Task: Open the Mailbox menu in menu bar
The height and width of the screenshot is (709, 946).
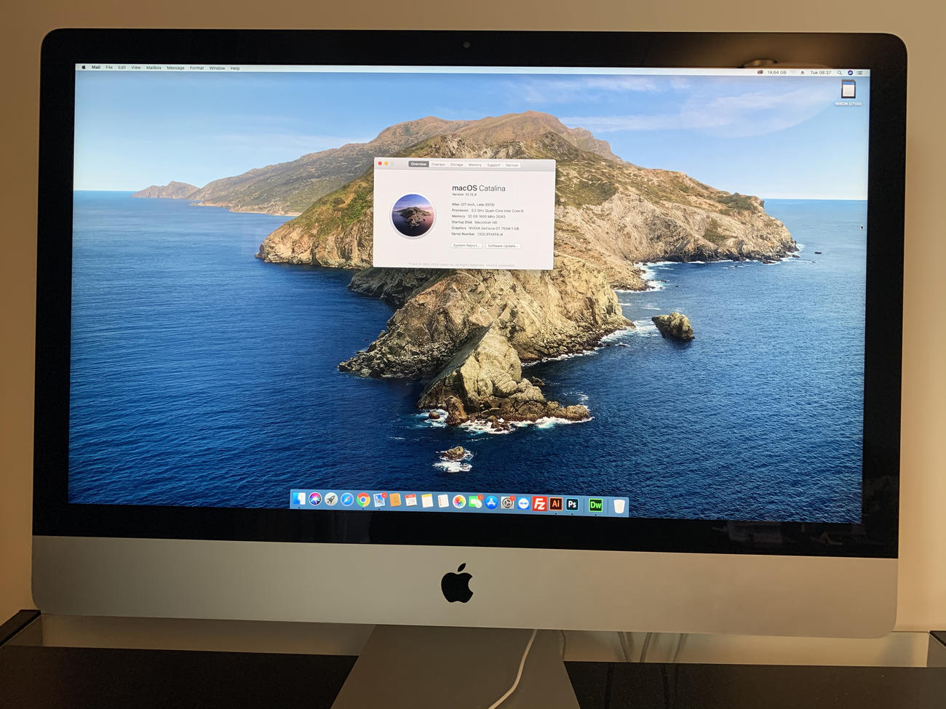Action: point(154,68)
